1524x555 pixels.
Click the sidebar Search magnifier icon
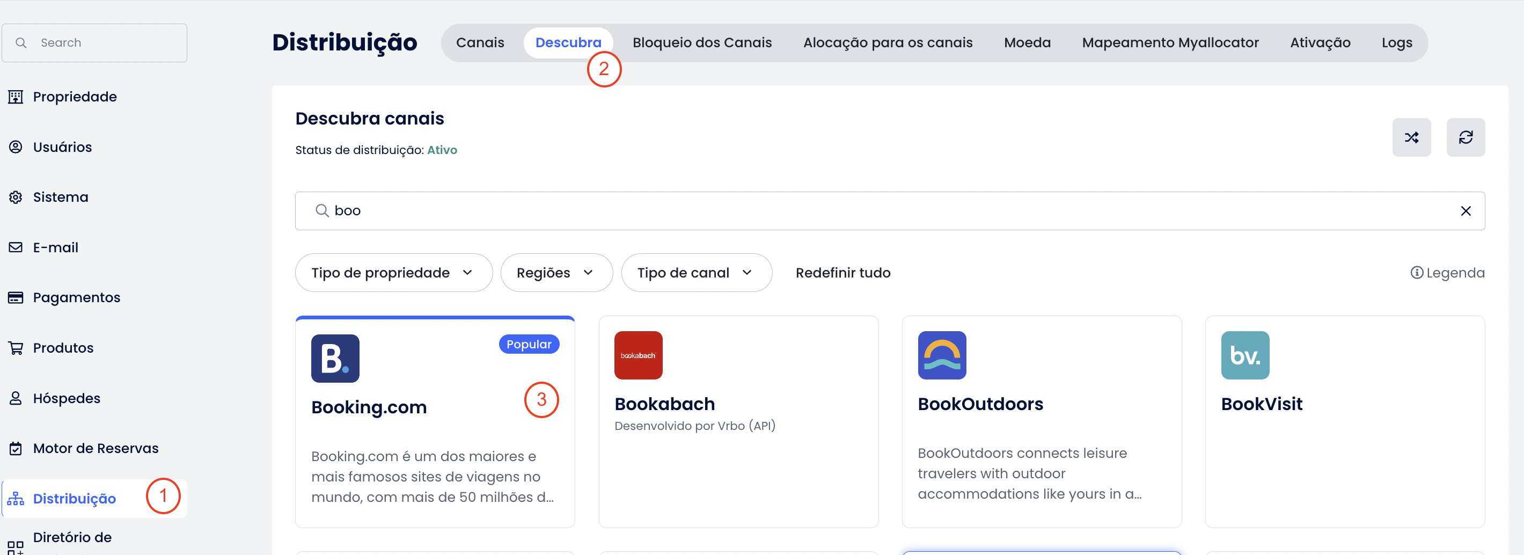click(21, 42)
